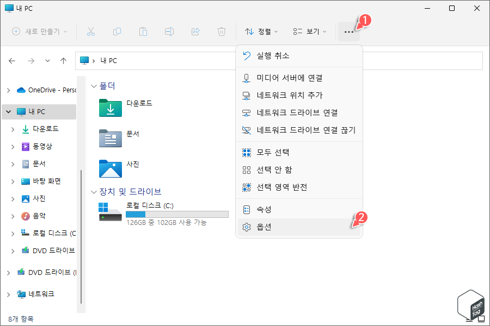This screenshot has height=326, width=490.
Task: Click the Copy icon
Action: pyautogui.click(x=117, y=32)
